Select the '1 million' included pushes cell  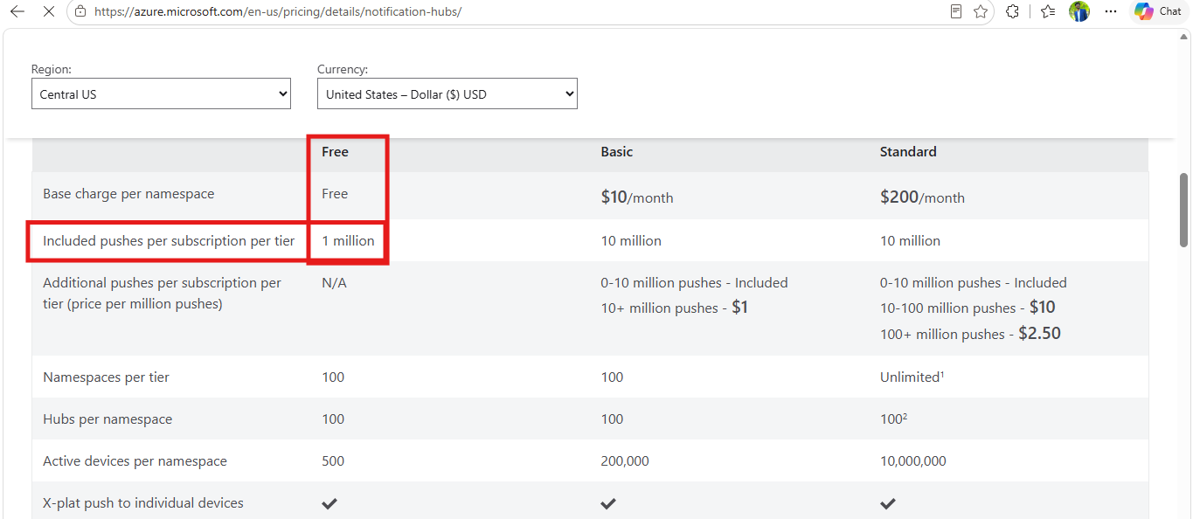pos(348,241)
